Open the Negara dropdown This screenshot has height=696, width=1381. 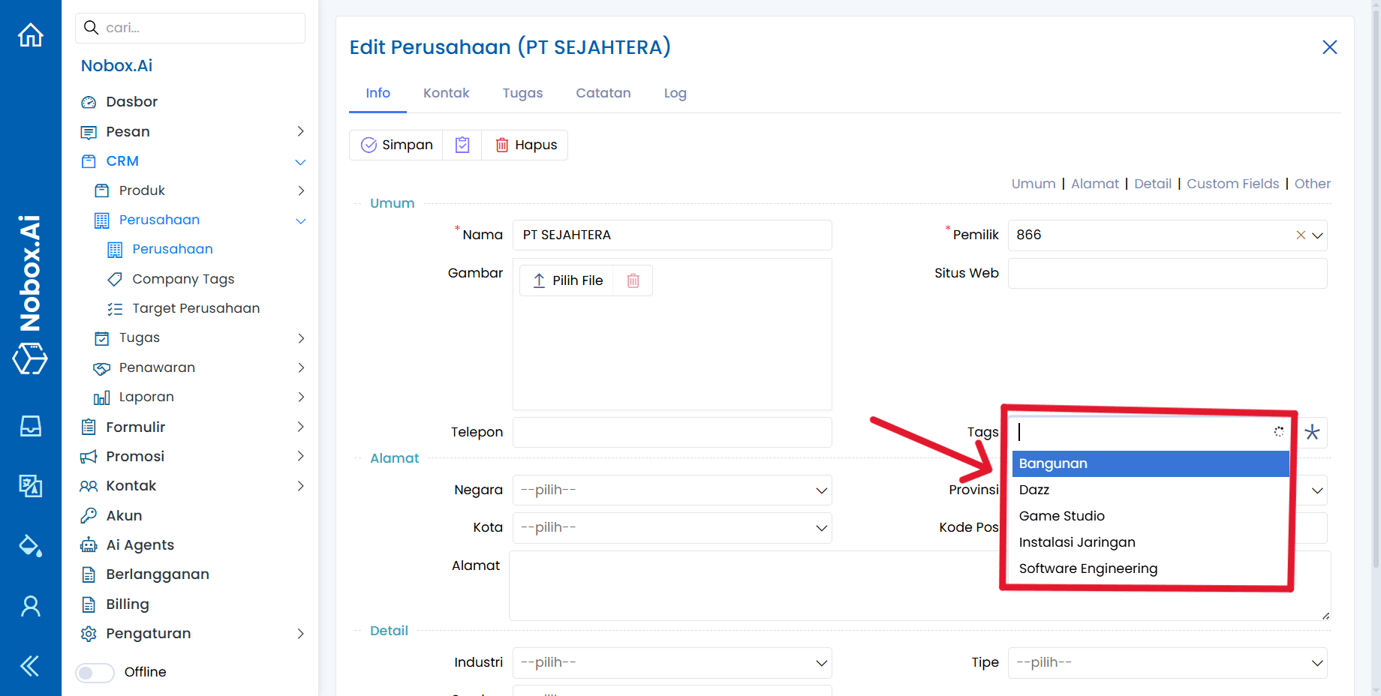pos(672,490)
